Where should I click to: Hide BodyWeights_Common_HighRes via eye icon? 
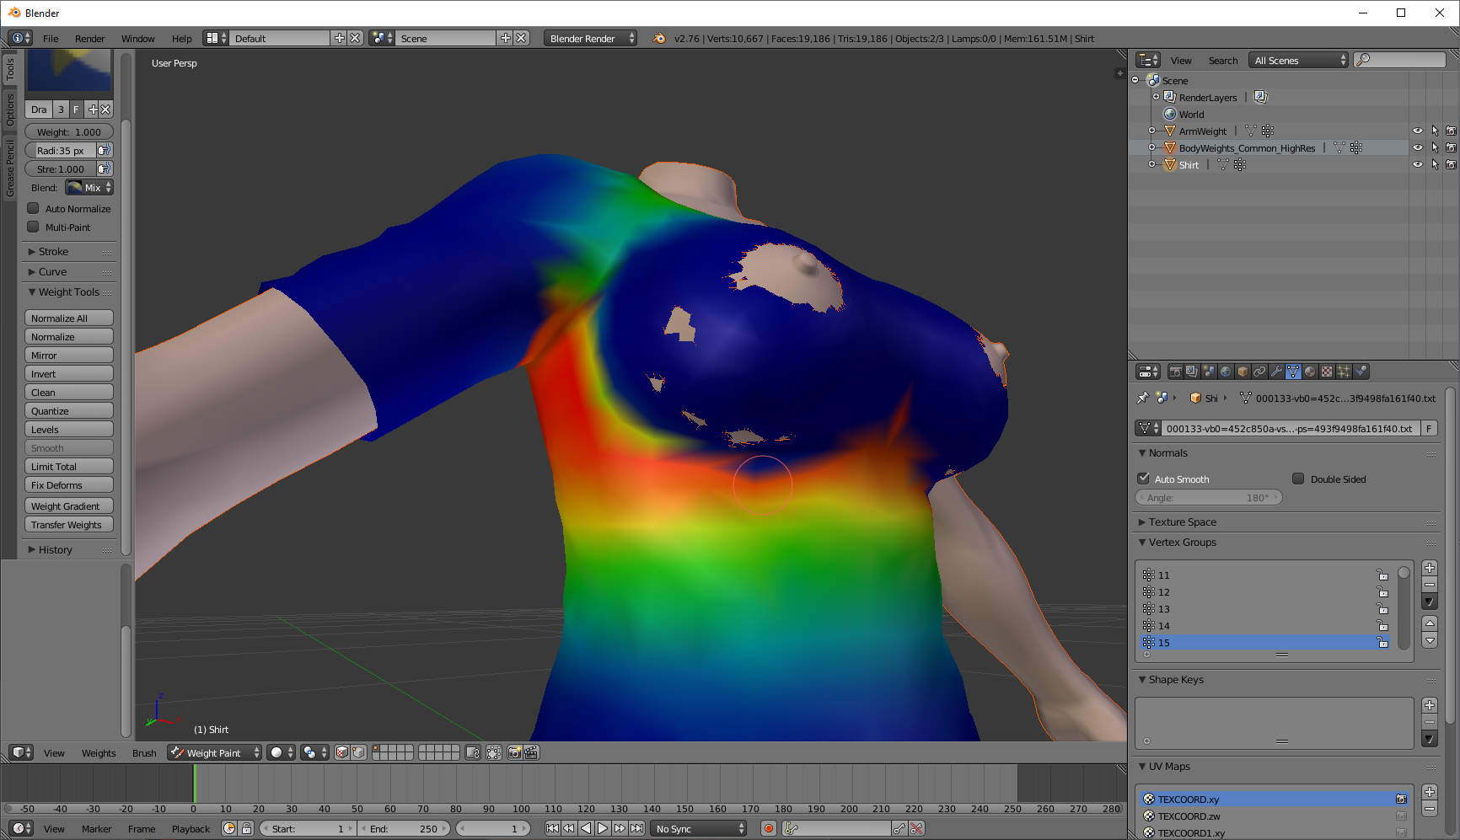pos(1418,147)
